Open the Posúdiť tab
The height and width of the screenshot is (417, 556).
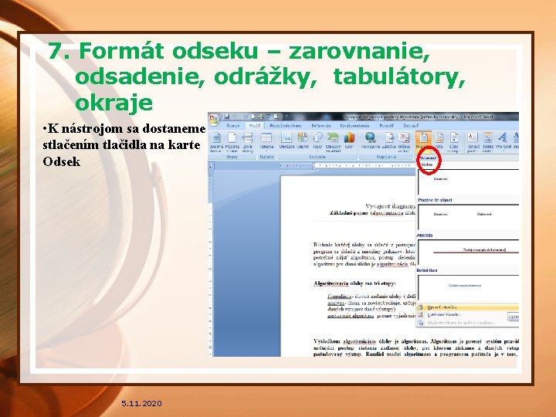tap(387, 126)
